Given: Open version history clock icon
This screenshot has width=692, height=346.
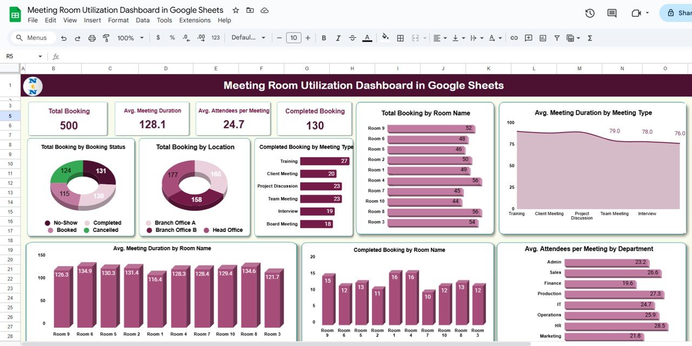Looking at the screenshot, I should 590,13.
